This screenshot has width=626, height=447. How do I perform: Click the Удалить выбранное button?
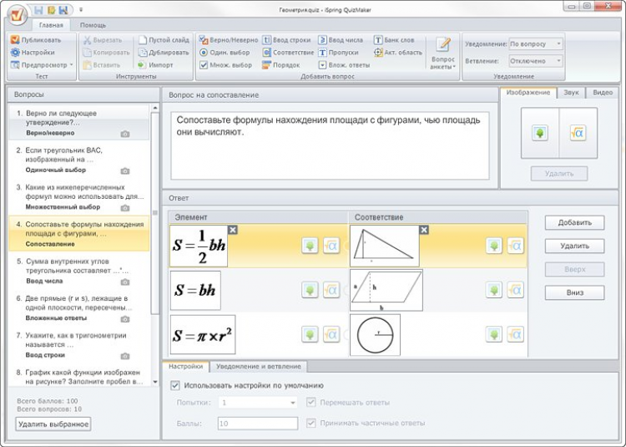[53, 424]
